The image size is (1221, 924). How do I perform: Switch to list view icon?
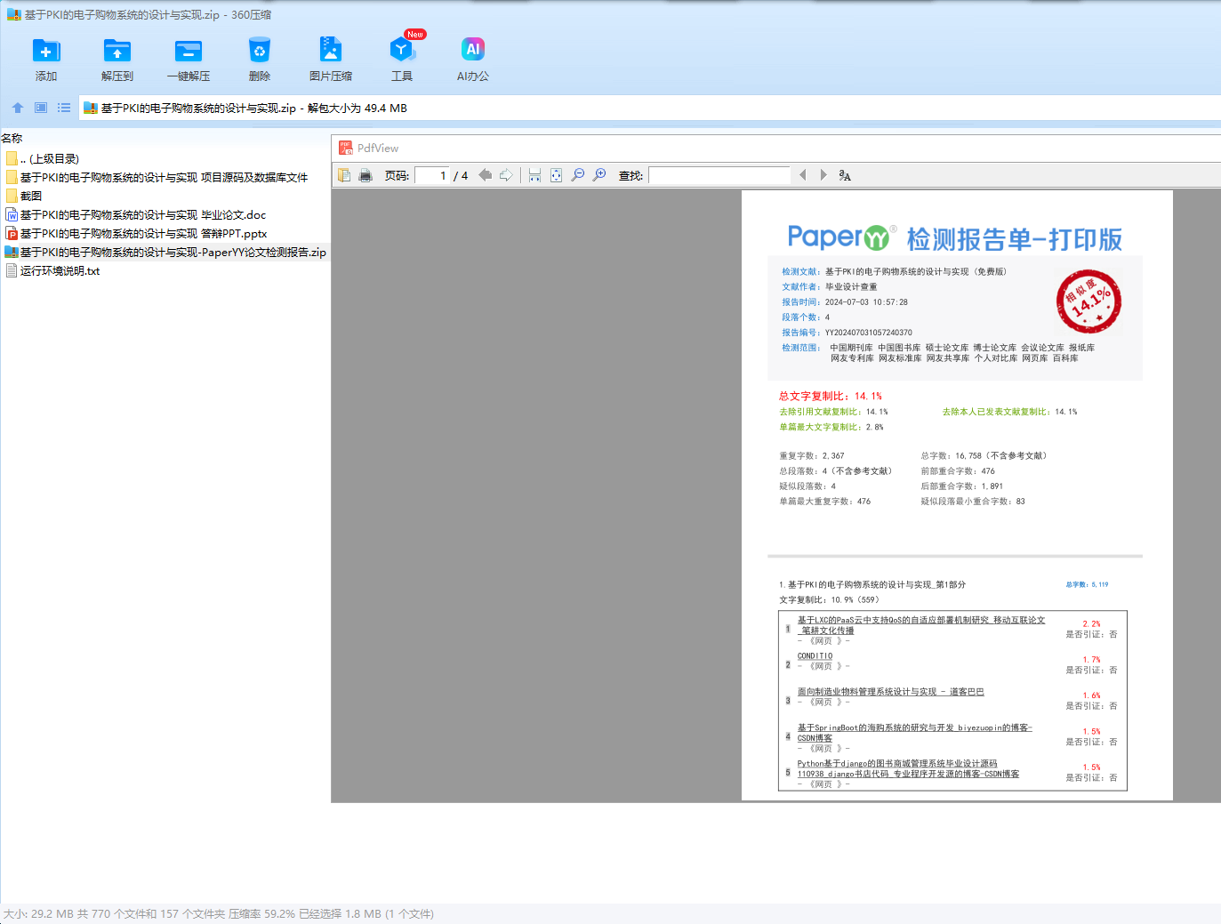(x=64, y=108)
